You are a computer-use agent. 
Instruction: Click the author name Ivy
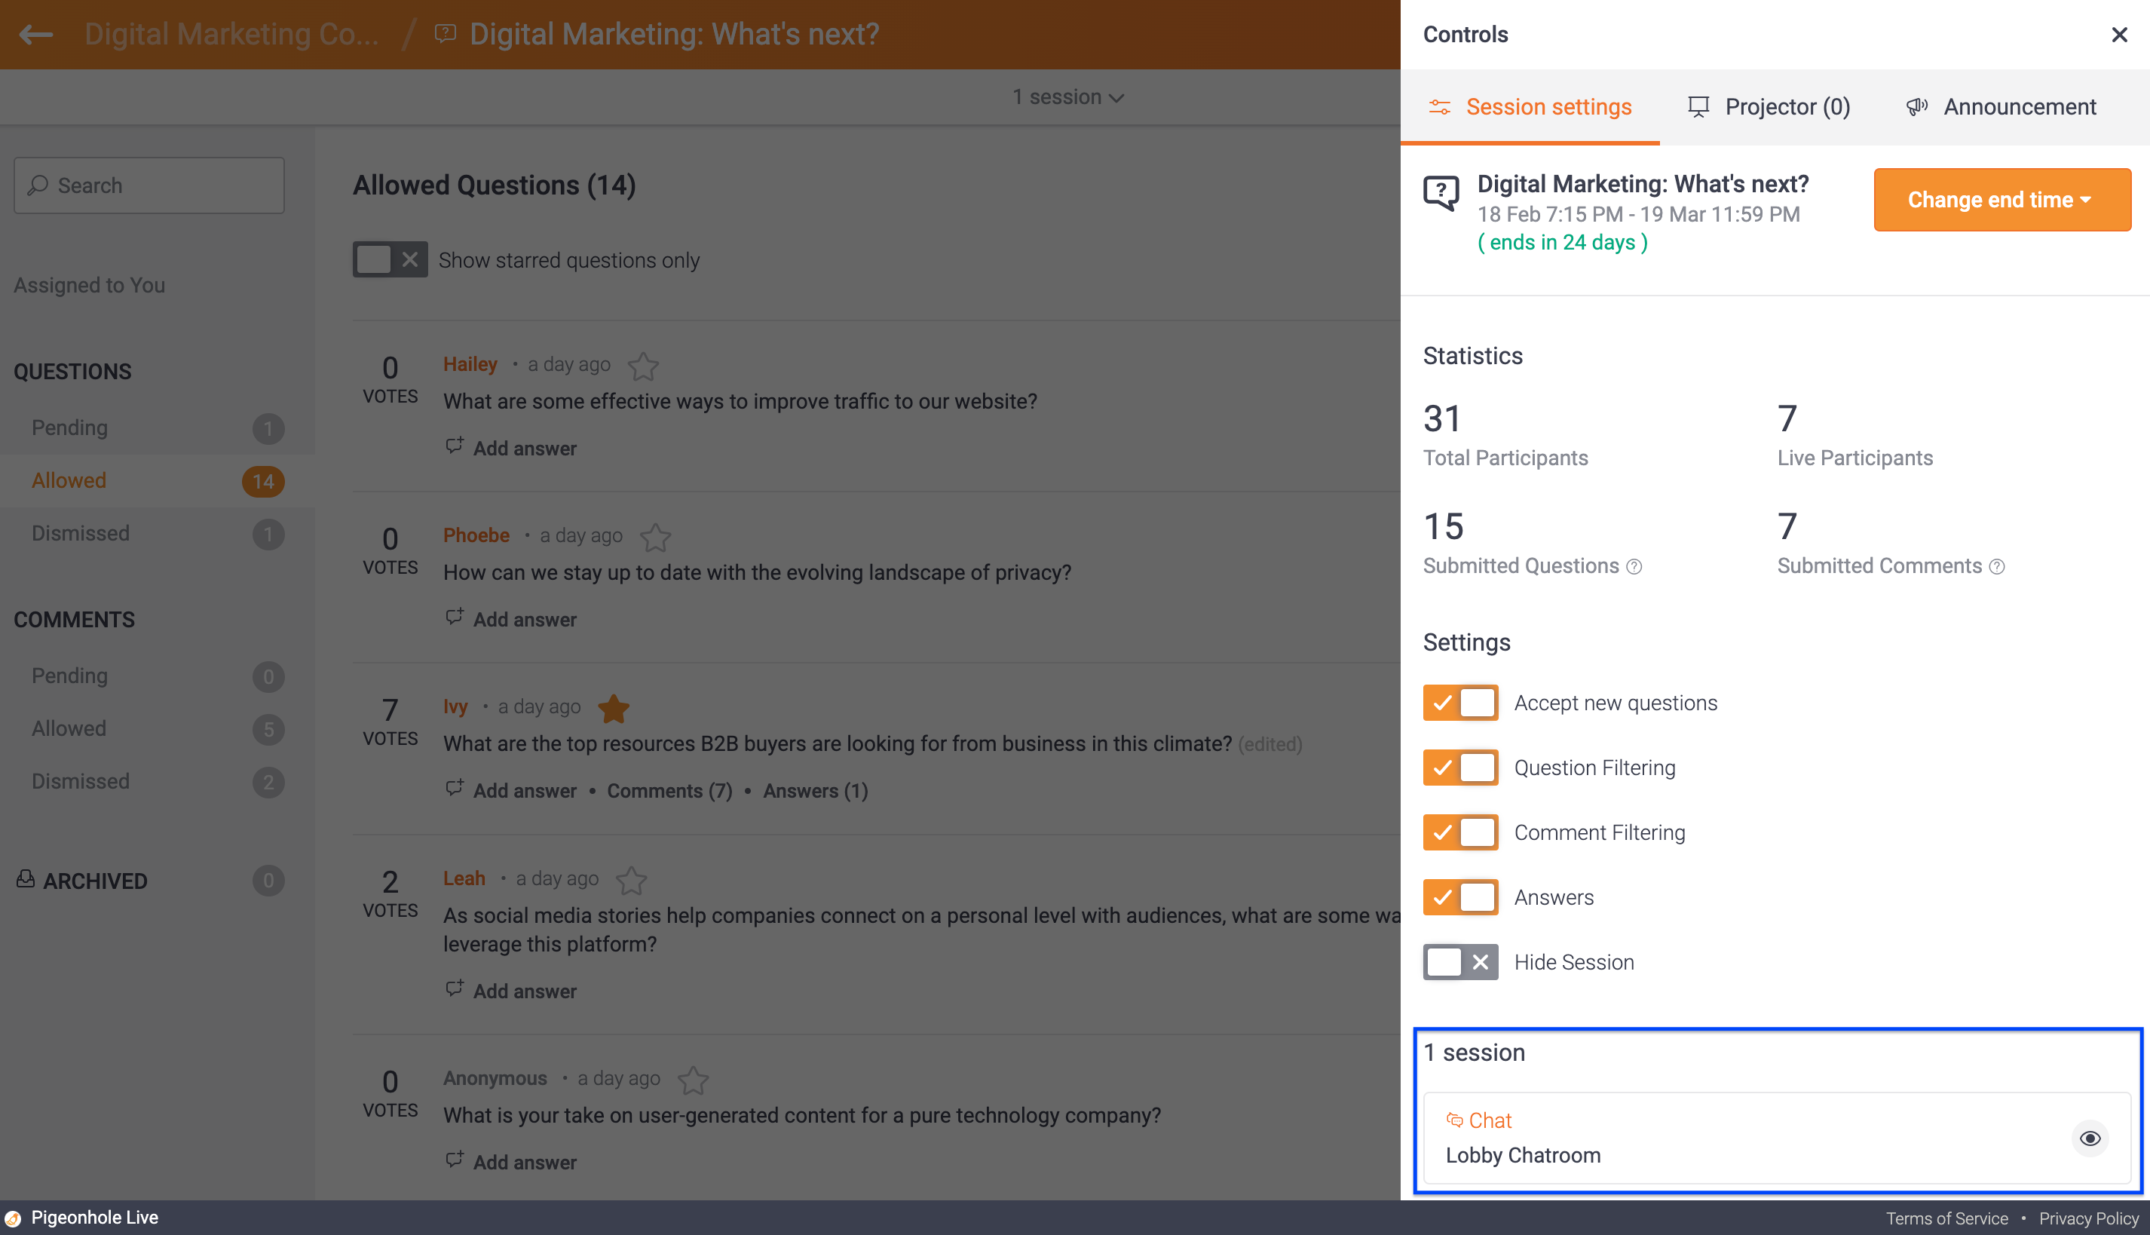tap(455, 706)
